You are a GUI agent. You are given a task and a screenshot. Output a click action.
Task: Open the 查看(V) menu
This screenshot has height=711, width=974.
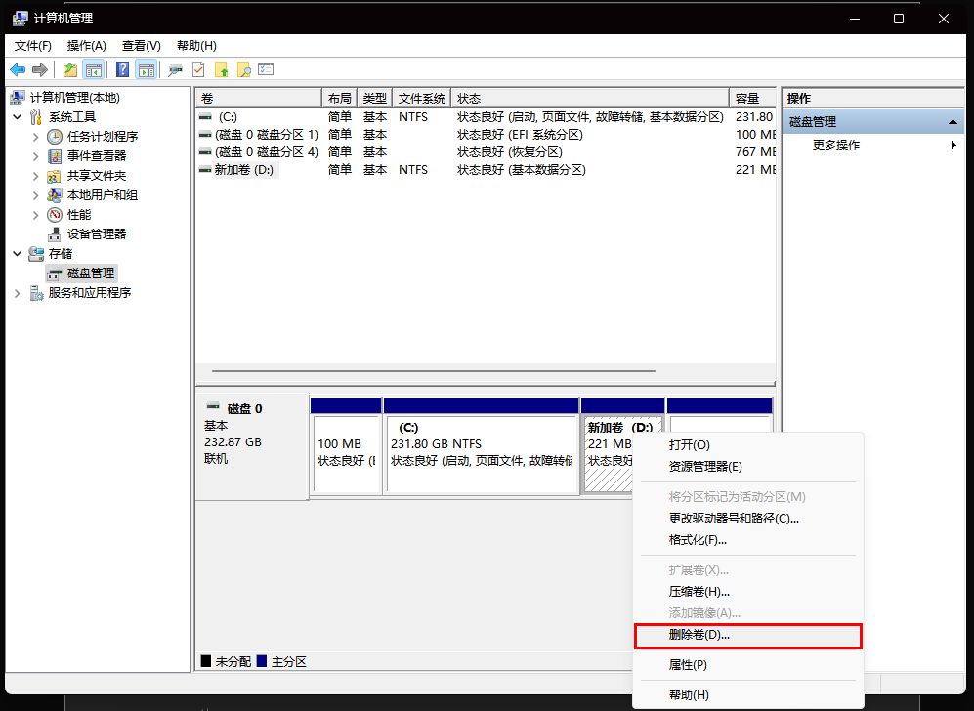pyautogui.click(x=140, y=45)
